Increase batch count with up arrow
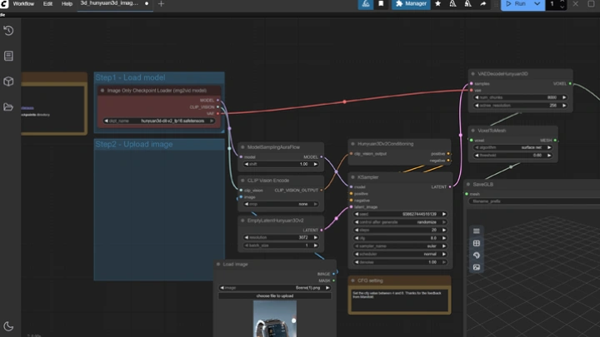This screenshot has height=337, width=600. (x=562, y=2)
